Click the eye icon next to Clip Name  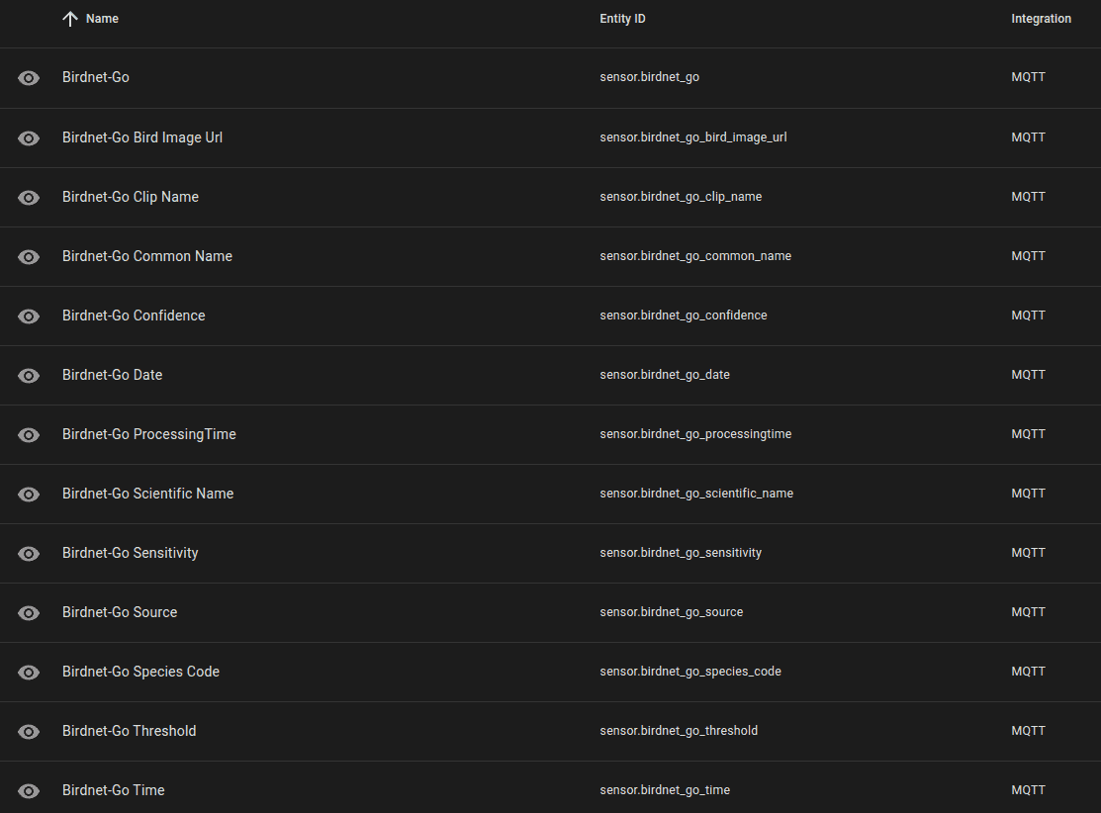click(29, 197)
